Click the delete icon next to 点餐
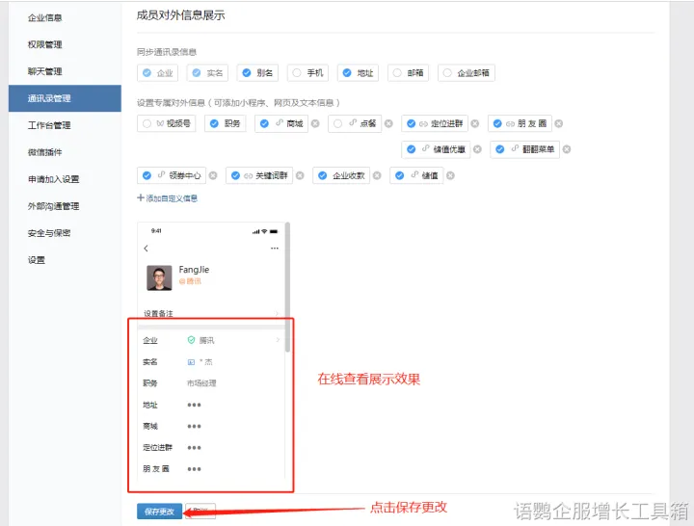The height and width of the screenshot is (526, 694). (x=388, y=123)
